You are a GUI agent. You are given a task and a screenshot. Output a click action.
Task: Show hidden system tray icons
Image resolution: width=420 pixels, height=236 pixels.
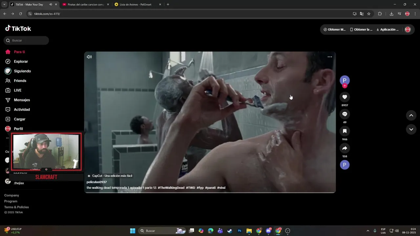[367, 231]
